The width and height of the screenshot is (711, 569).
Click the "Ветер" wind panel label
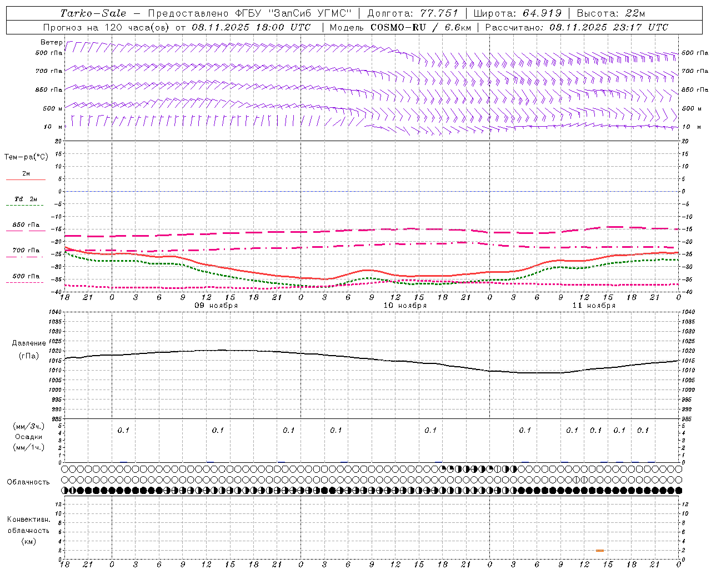pyautogui.click(x=52, y=42)
